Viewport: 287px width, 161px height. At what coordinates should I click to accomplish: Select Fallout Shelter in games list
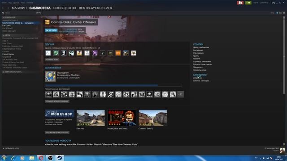click(x=8, y=54)
